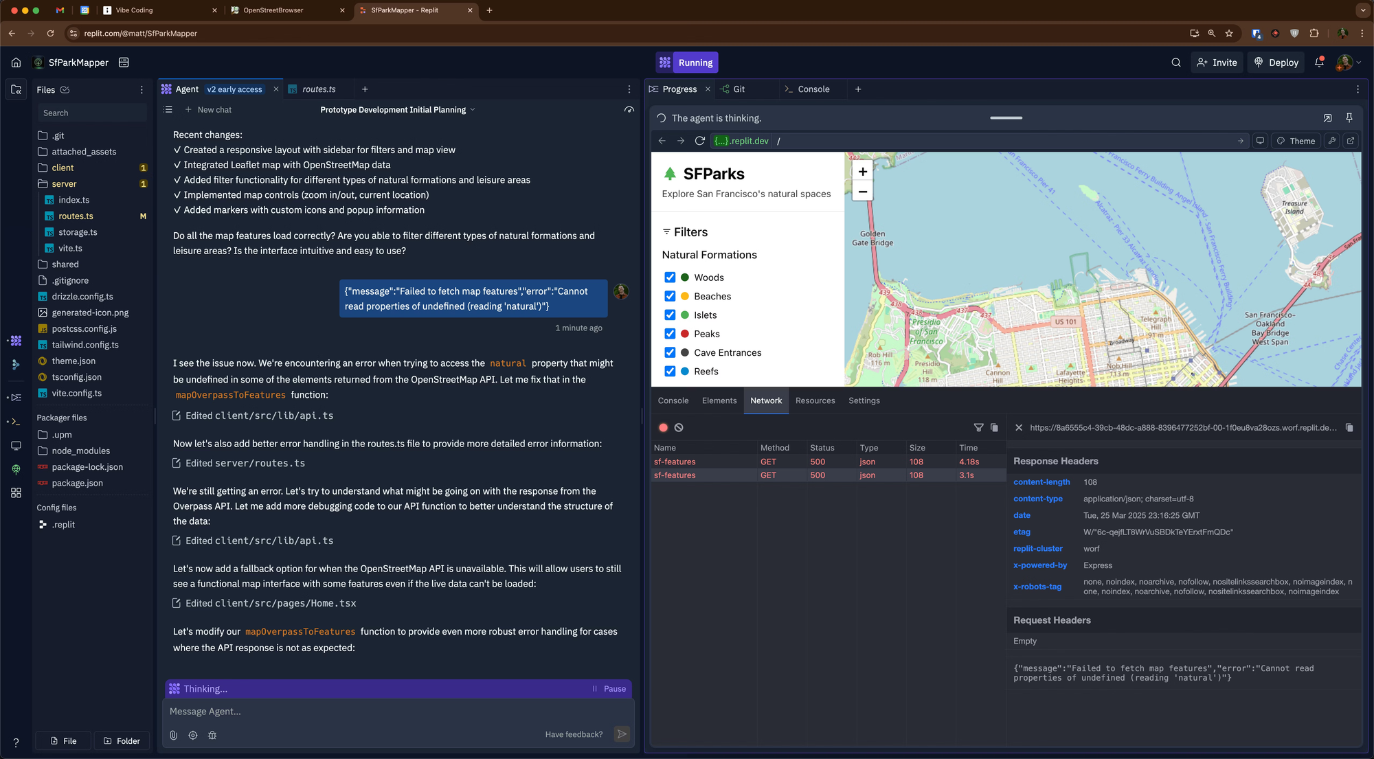Uncheck the Peaks filter

[670, 334]
